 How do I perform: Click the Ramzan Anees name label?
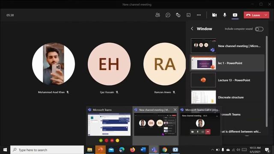(163, 92)
